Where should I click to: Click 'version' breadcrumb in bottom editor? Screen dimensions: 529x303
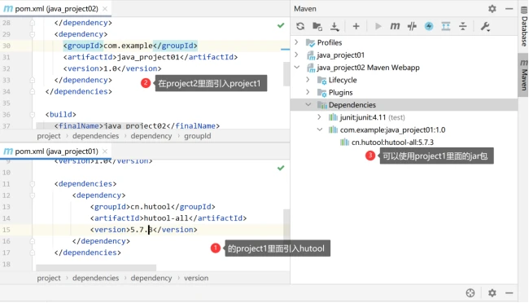(196, 278)
